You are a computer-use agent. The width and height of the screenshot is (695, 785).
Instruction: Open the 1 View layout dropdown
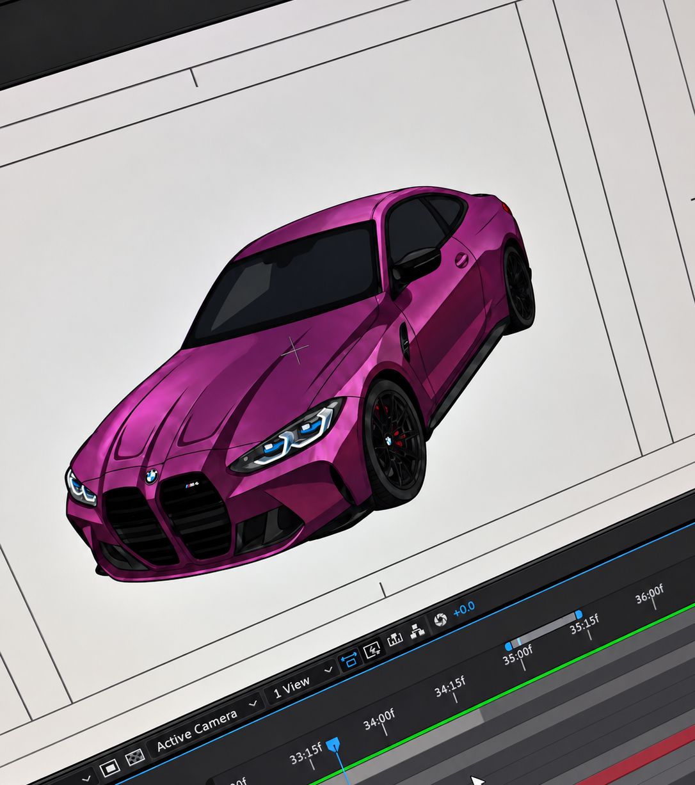click(x=302, y=683)
